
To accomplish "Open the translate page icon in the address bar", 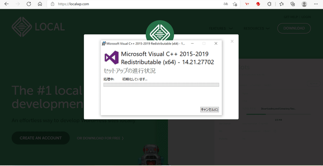I will [x=226, y=4].
